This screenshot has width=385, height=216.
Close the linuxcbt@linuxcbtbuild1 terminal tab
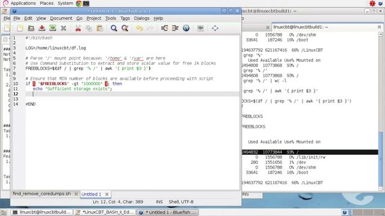click(x=379, y=27)
